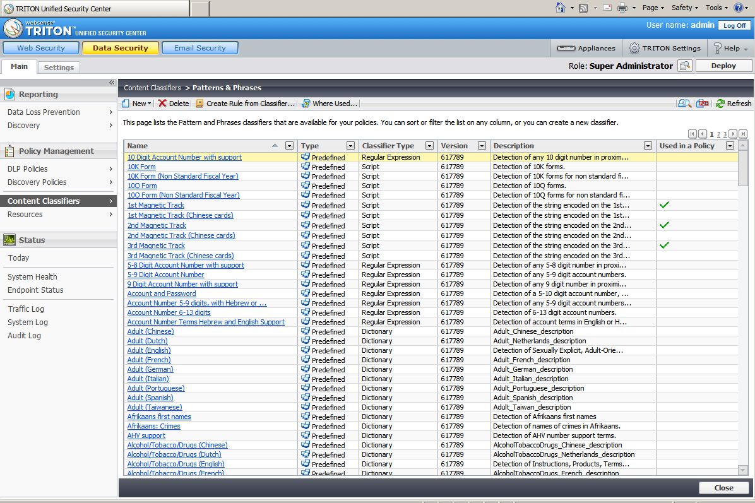Image resolution: width=755 pixels, height=503 pixels.
Task: Click the Deploy button
Action: pyautogui.click(x=723, y=66)
